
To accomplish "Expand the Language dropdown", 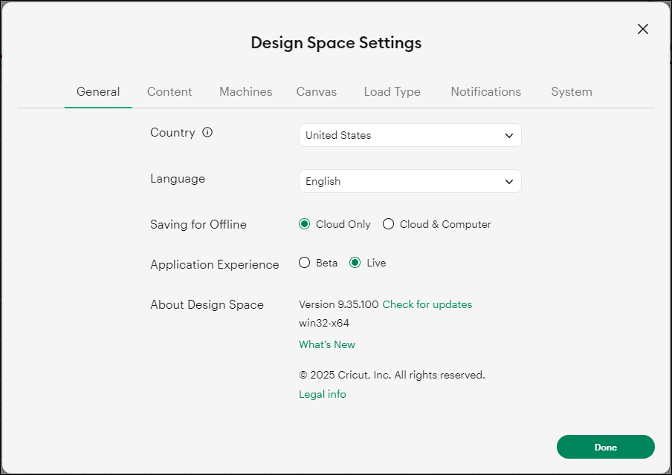I will (x=410, y=181).
